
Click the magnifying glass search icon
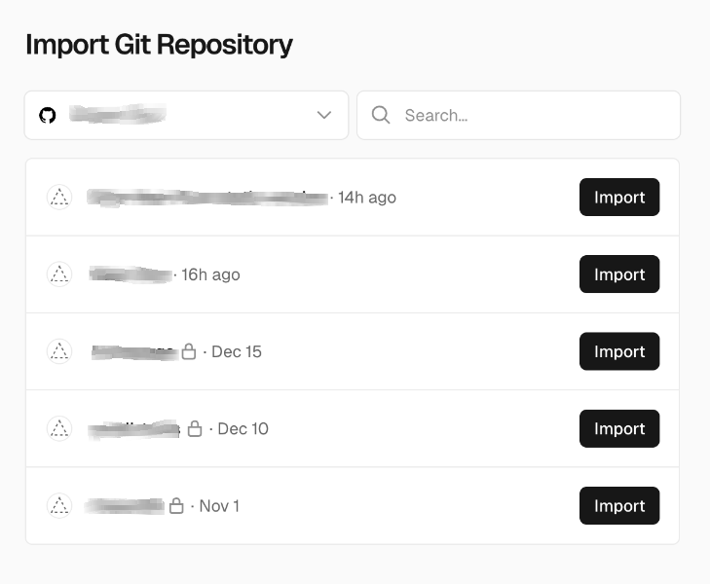[382, 116]
